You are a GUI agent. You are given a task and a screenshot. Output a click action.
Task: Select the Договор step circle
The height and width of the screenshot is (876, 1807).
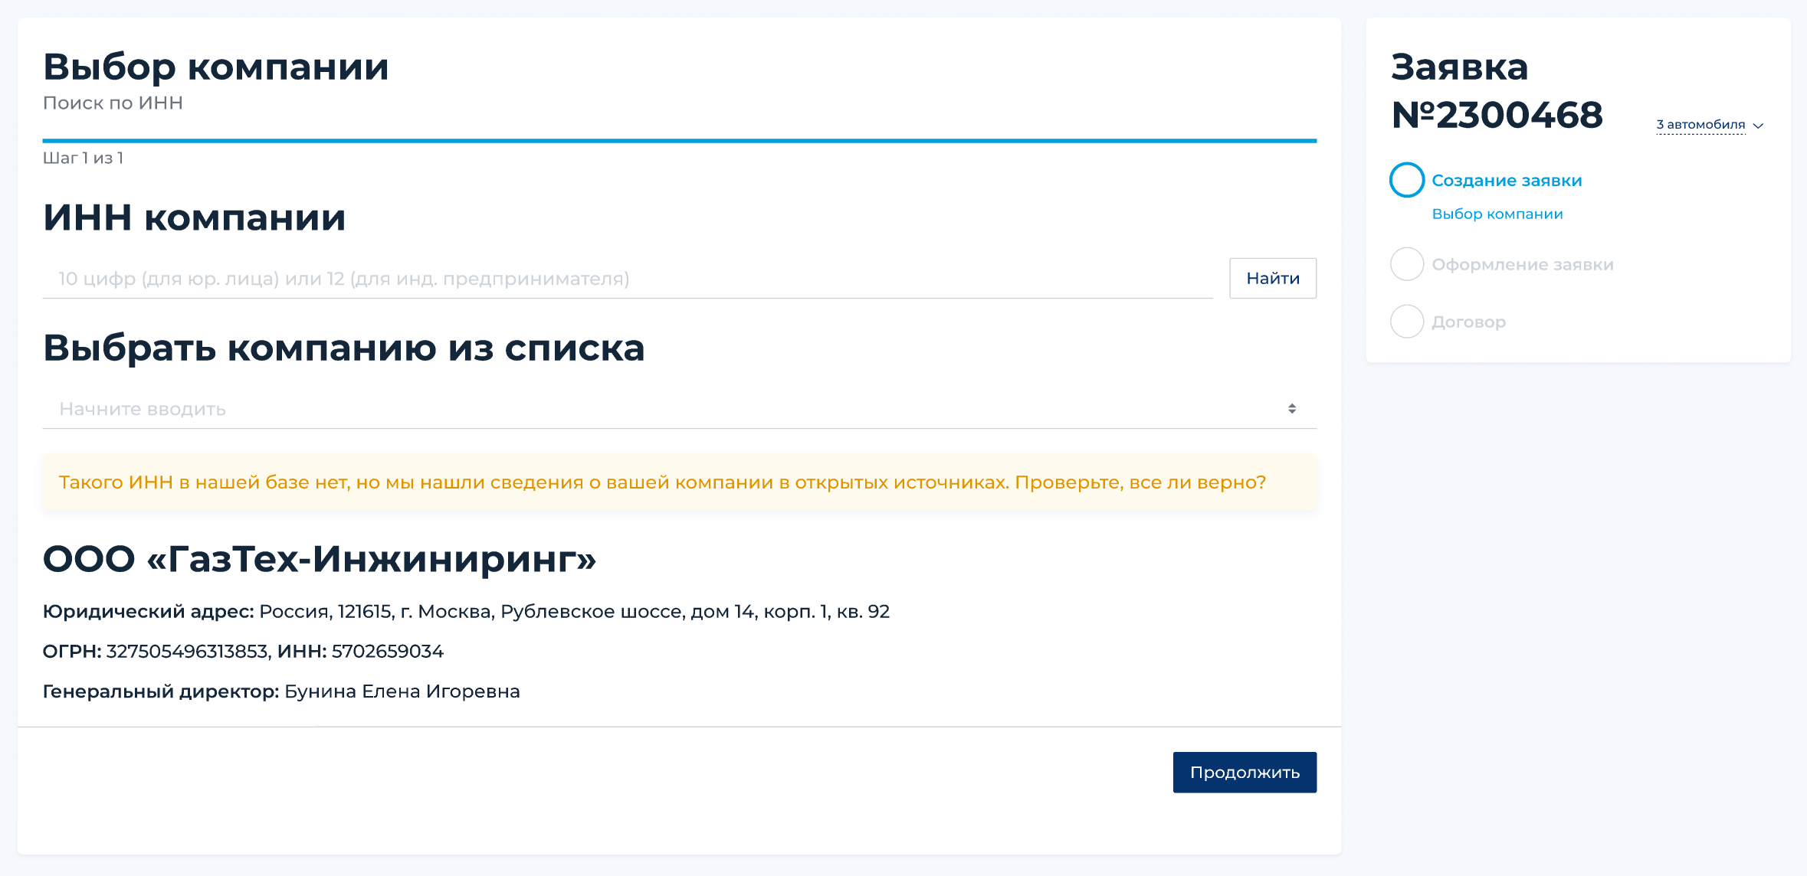[1406, 322]
